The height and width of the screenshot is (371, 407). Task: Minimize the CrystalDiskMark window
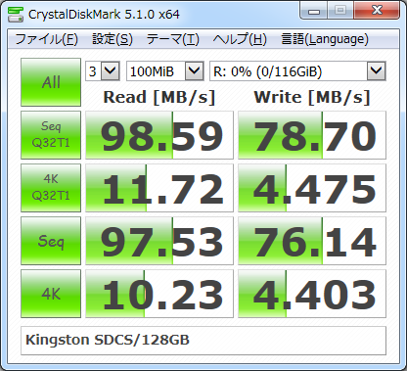(x=314, y=11)
